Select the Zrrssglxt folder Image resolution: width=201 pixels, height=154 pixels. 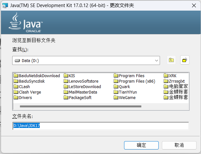click(x=174, y=81)
